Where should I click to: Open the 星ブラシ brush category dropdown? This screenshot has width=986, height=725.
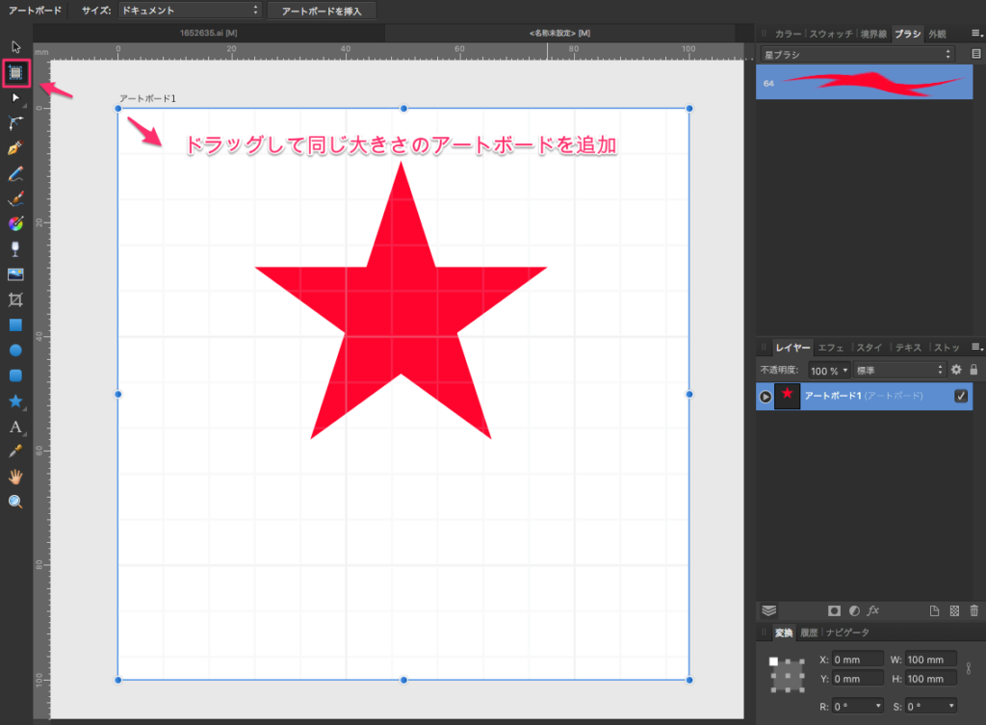[x=856, y=55]
